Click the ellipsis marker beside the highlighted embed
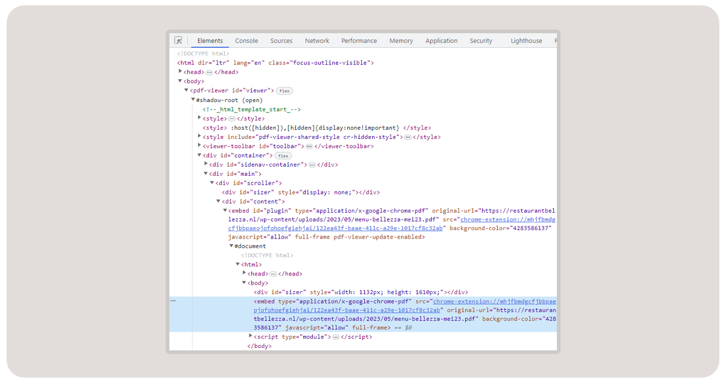This screenshot has width=726, height=383. 173,300
